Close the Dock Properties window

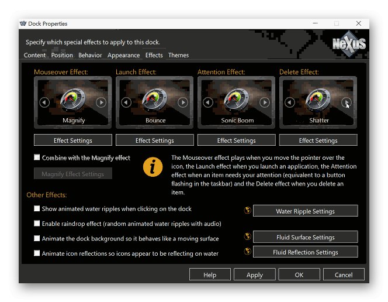[359, 23]
